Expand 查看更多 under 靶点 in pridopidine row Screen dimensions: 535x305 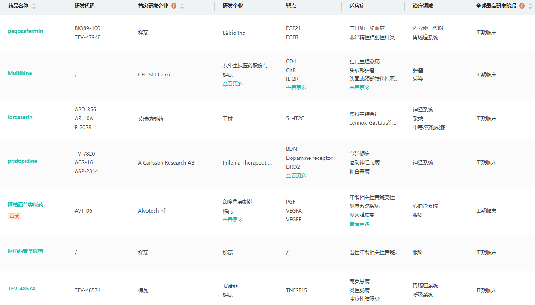[296, 176]
